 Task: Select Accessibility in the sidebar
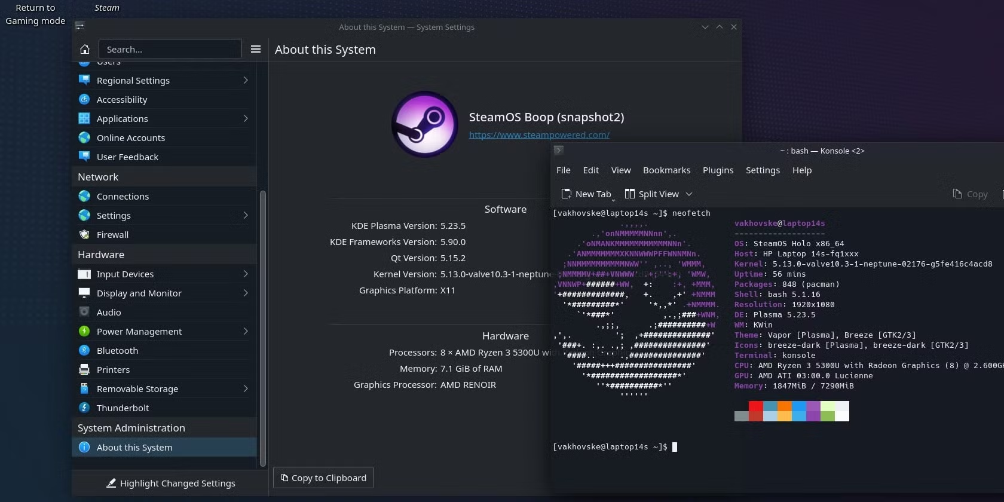click(x=121, y=100)
